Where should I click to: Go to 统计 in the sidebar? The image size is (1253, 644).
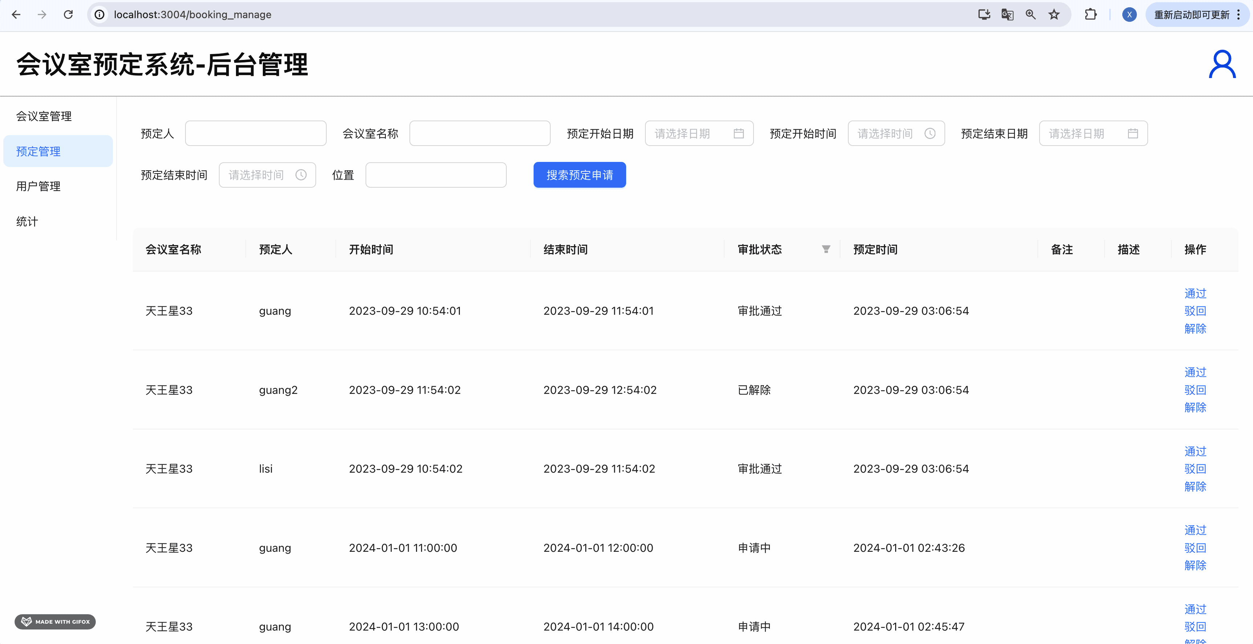pyautogui.click(x=27, y=222)
